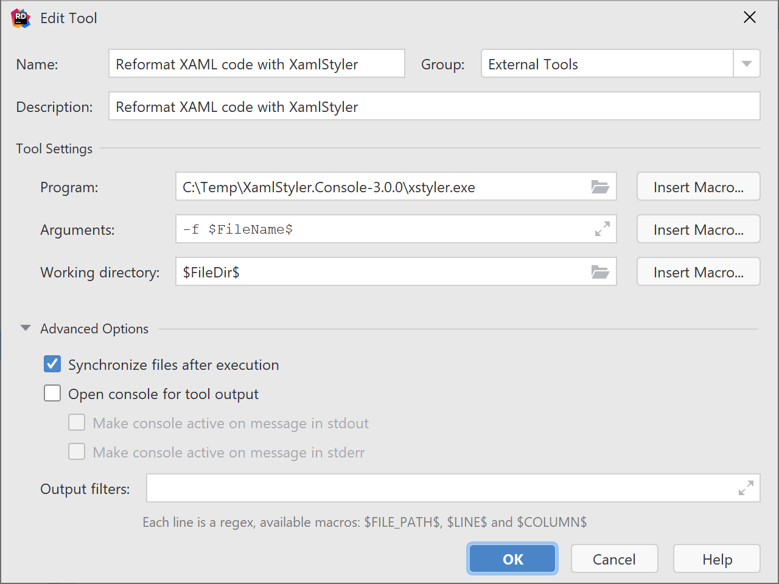Focus the Description input field
Viewport: 779px width, 584px height.
435,106
